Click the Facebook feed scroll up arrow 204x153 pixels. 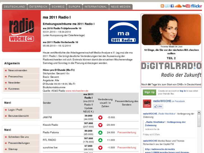coord(199,112)
